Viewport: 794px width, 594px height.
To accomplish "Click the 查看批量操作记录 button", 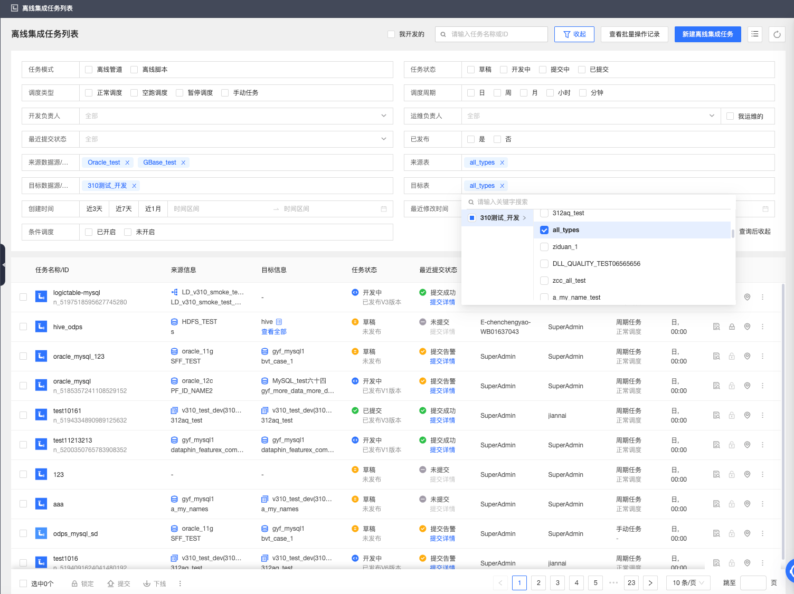I will click(635, 34).
